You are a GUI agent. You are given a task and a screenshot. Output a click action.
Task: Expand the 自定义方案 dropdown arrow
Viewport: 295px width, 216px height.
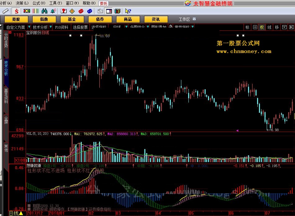tap(29, 27)
